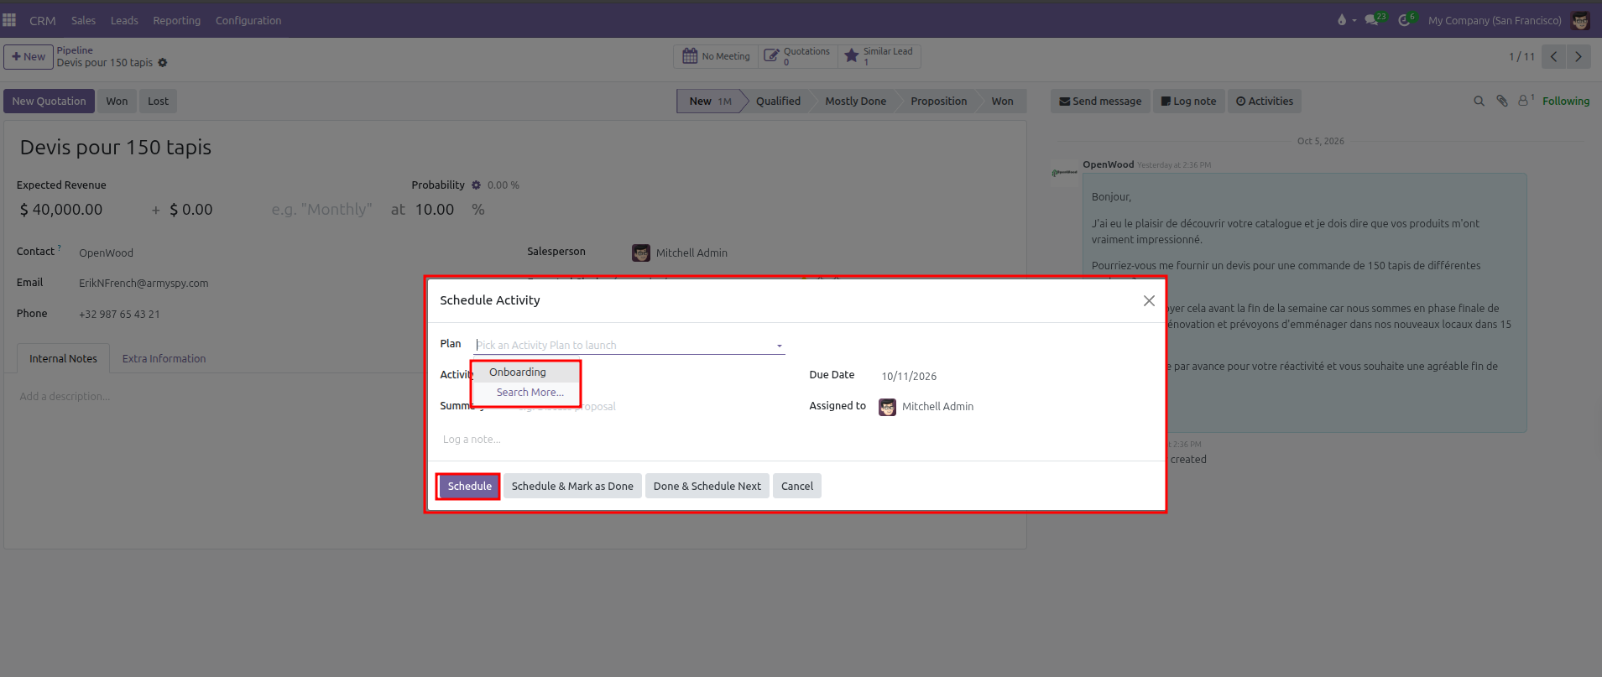Go to previous record arrow
Viewport: 1602px width, 677px height.
pyautogui.click(x=1554, y=56)
